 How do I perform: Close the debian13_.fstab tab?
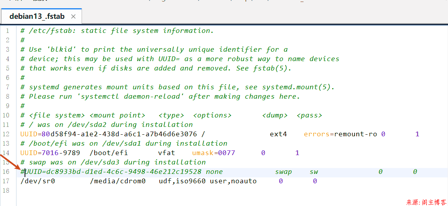73,16
